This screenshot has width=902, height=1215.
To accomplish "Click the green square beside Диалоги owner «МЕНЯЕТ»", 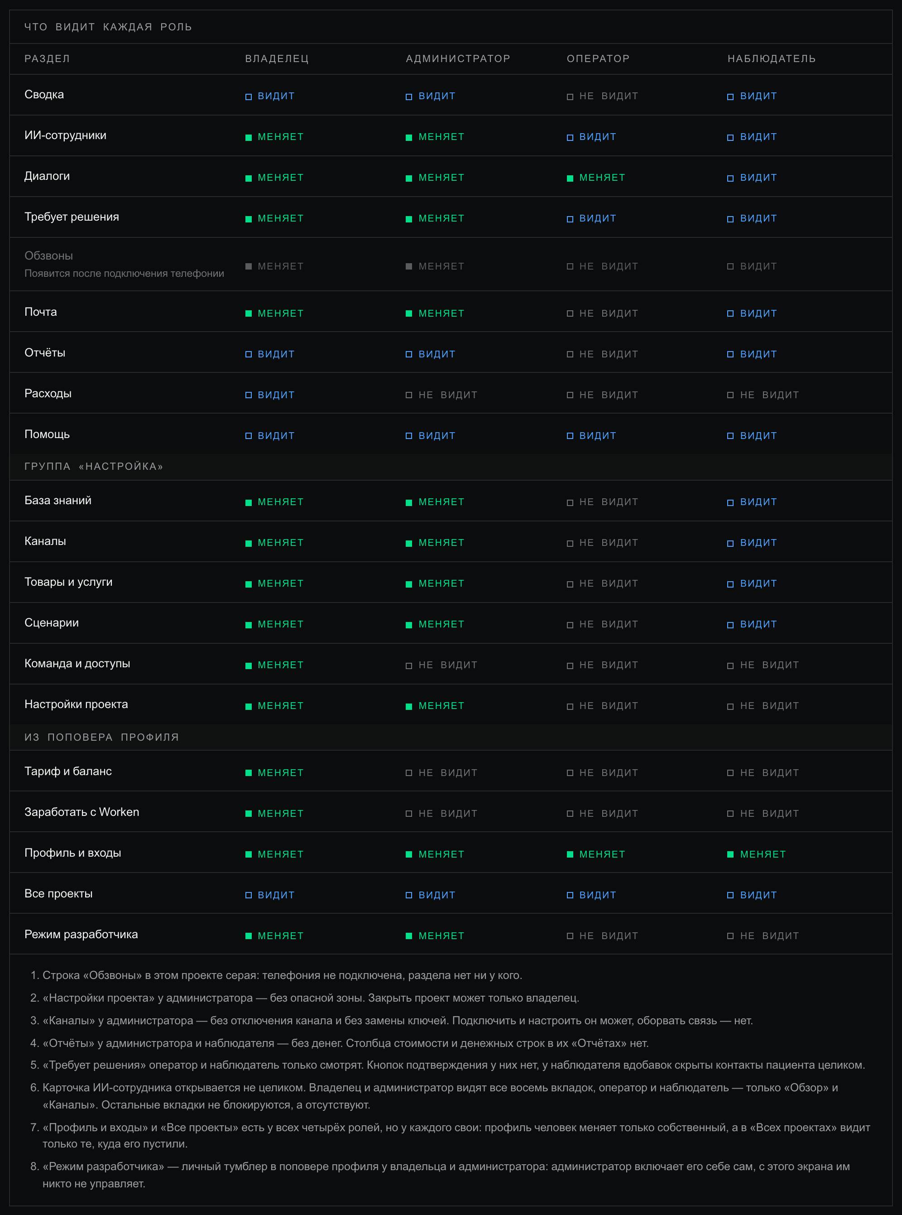I will [249, 178].
